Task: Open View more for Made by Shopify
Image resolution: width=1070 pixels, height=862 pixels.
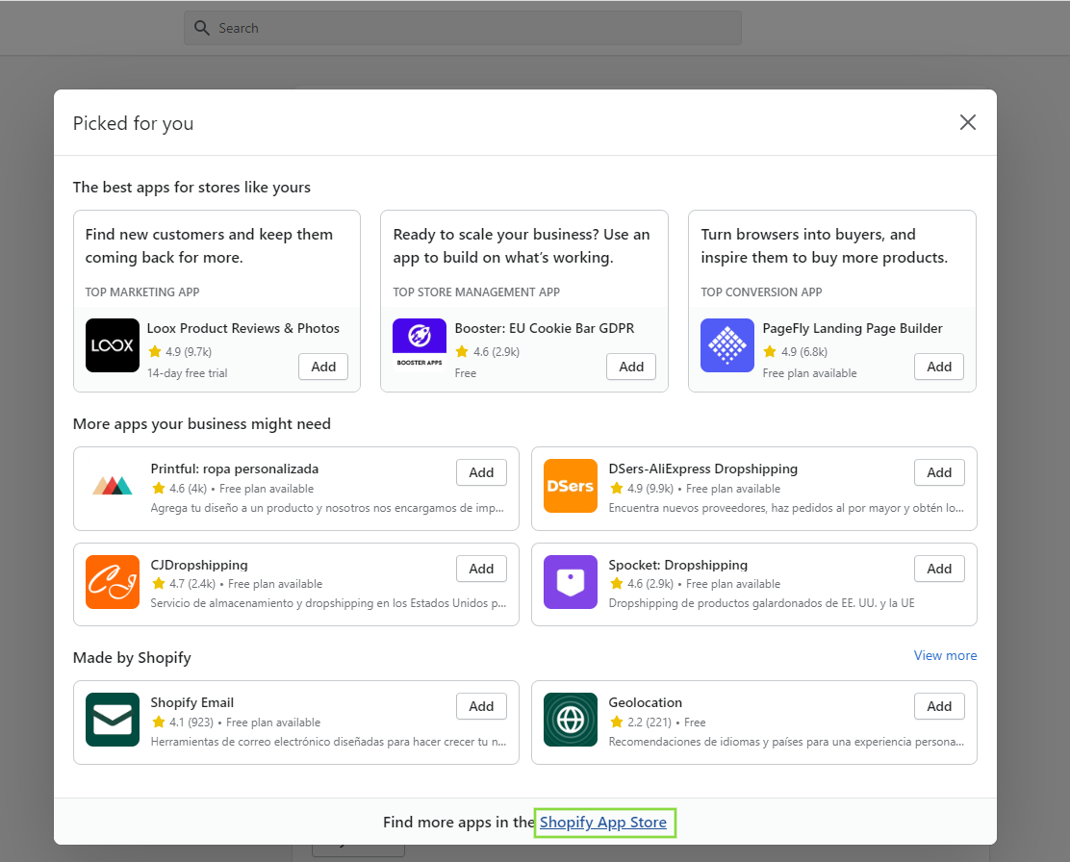Action: (945, 655)
